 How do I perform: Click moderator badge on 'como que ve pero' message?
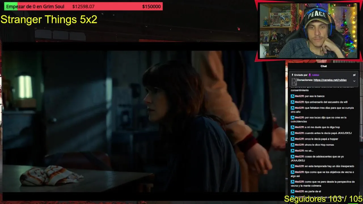292,182
